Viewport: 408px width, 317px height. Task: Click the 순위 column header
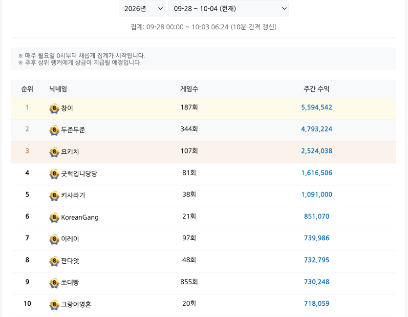point(27,89)
